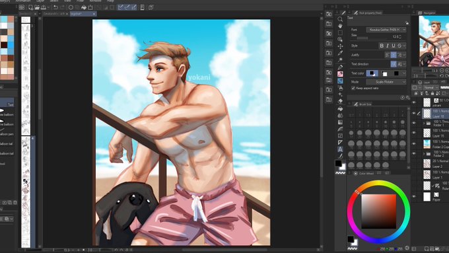Expand Justify options arrow

click(x=404, y=55)
